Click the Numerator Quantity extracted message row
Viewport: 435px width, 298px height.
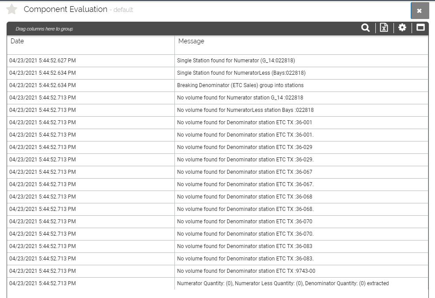[x=283, y=283]
